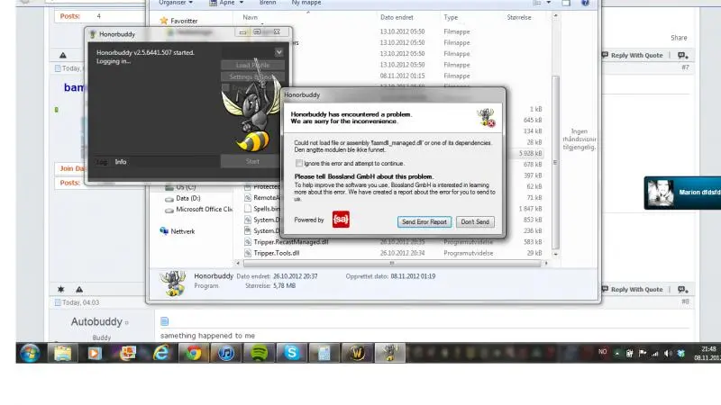Sort files by the Navn column
721x405 pixels.
[251, 17]
